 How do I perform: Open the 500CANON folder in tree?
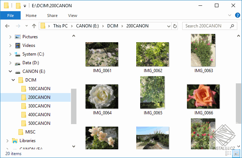(39, 123)
